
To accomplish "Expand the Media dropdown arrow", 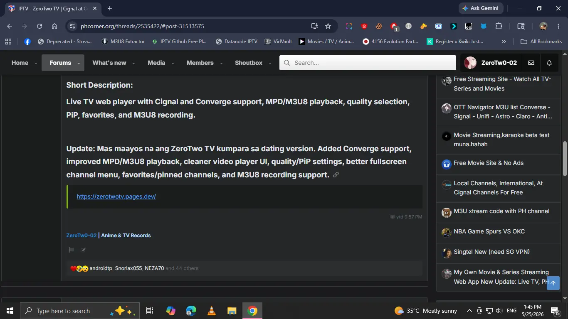I will [173, 63].
